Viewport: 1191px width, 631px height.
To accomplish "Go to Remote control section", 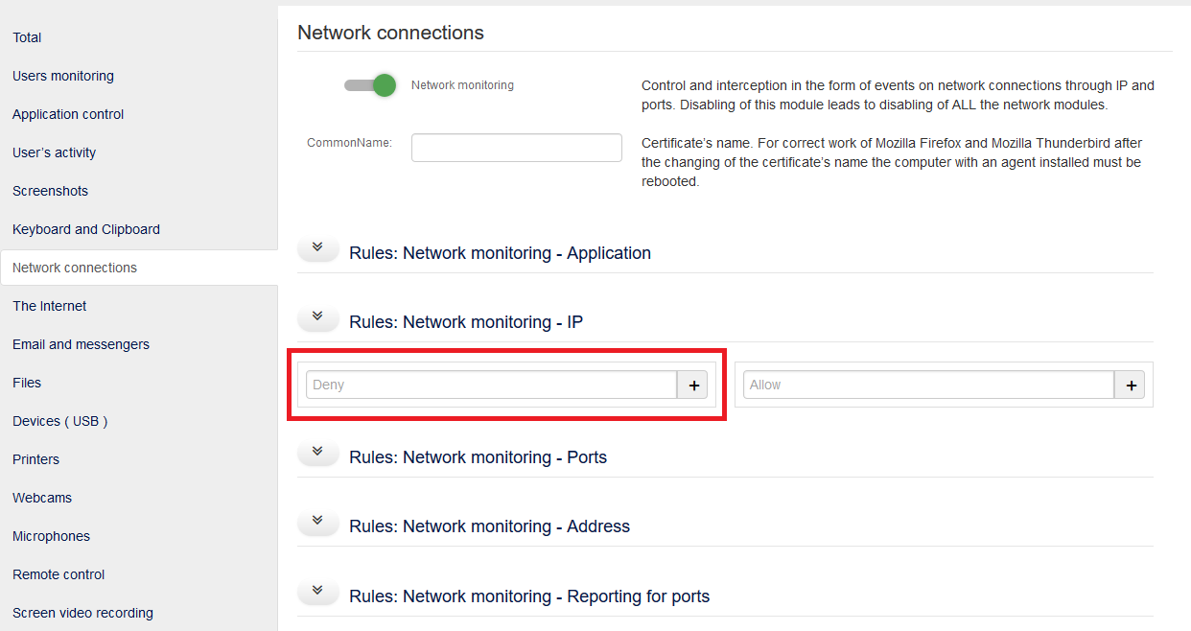I will pos(58,574).
